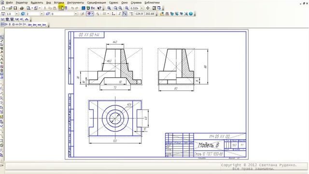Viewport: 309px width, 174px height.
Task: Open the cursor step 1.0 dropdown
Action: pos(16,14)
